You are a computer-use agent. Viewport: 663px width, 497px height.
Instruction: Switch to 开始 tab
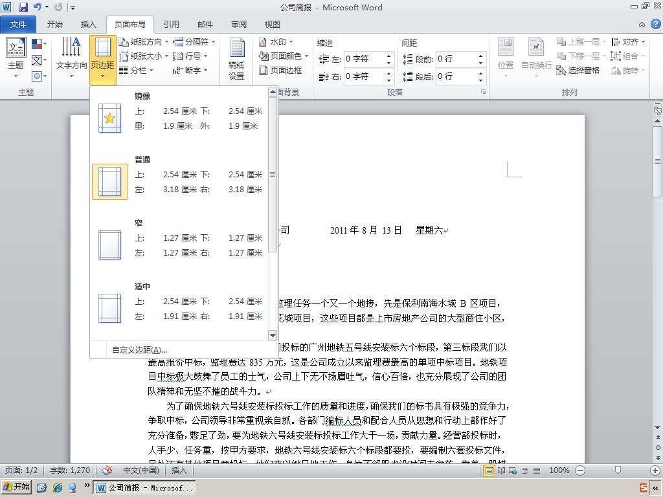click(55, 25)
